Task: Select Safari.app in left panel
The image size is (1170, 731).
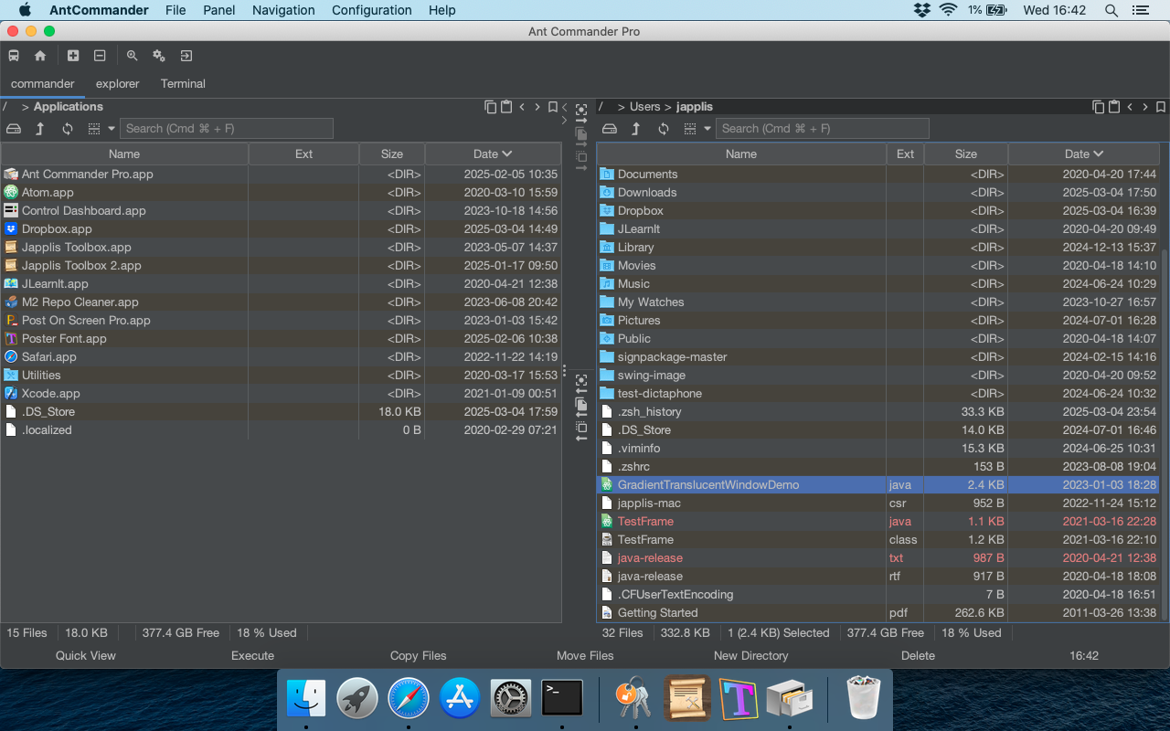Action: click(281, 357)
